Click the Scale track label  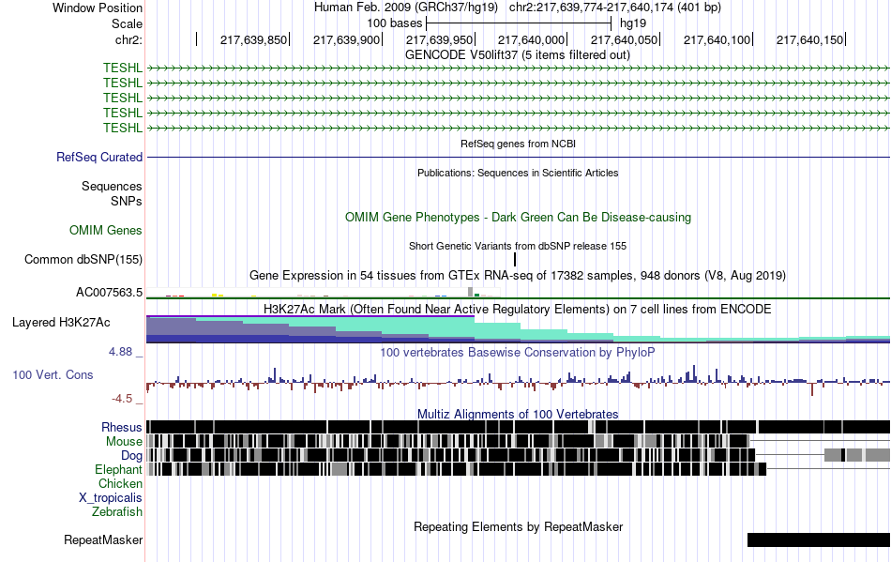click(127, 23)
